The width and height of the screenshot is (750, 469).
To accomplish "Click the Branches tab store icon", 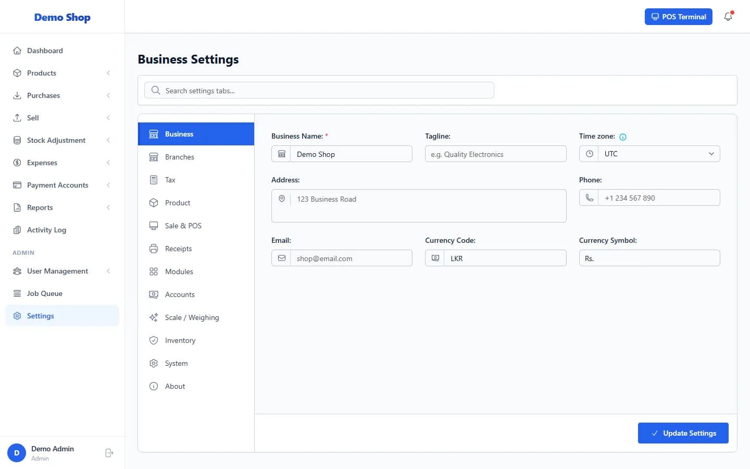I will tap(154, 157).
